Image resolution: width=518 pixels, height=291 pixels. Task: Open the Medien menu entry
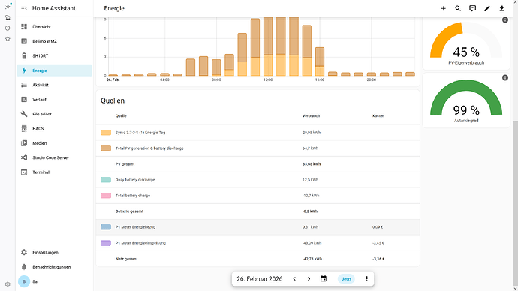pos(55,143)
